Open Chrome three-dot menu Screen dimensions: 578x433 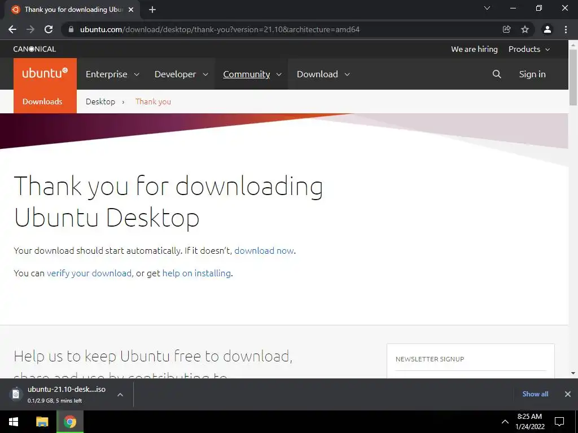[566, 29]
